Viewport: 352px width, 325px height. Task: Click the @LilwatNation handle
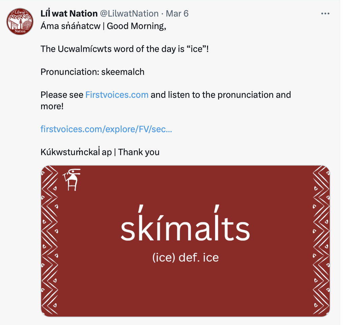[129, 13]
